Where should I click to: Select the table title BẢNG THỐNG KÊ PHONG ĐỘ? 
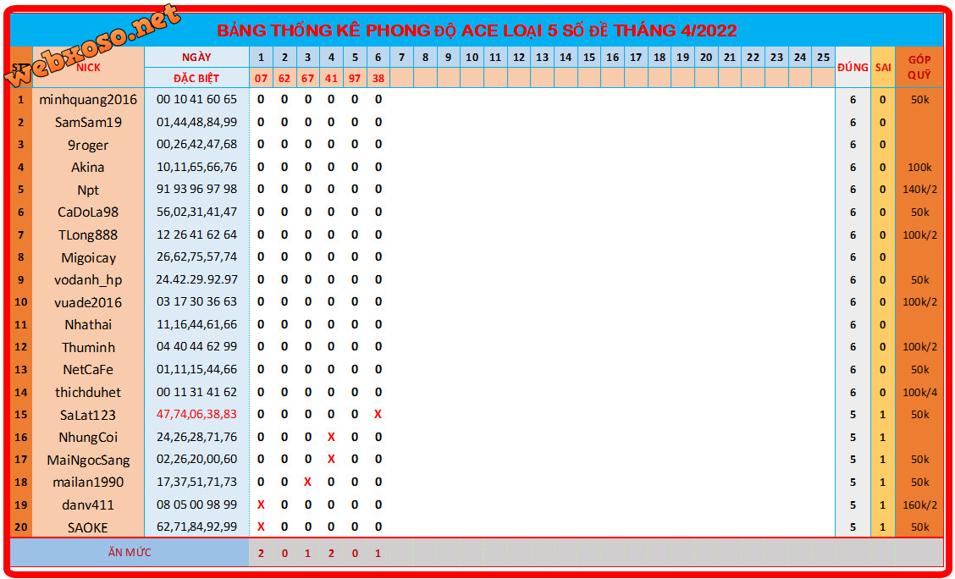(477, 30)
